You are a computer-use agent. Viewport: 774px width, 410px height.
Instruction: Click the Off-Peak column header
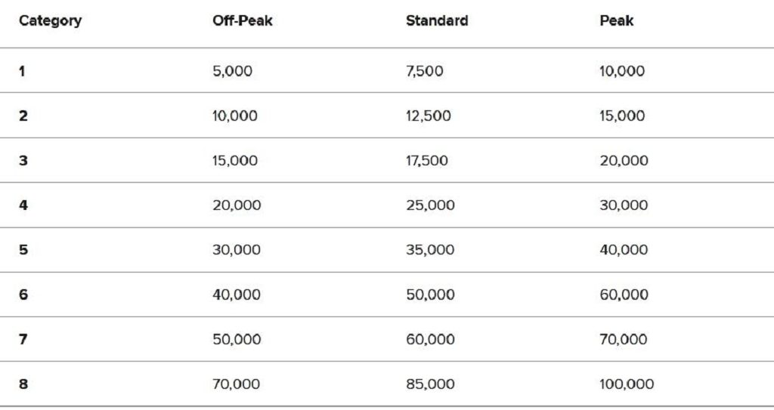tap(243, 21)
